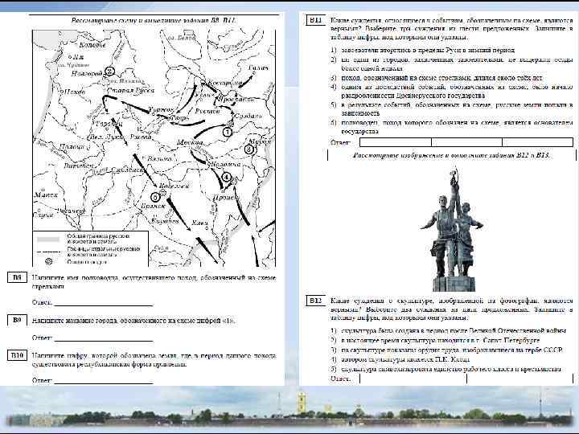
Task: Click the circled number 5 near Брянск
Action: point(155,197)
